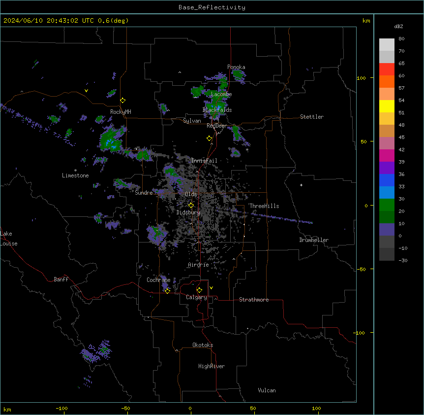424x415 pixels.
Task: Click the HighRiver label
Action: [x=212, y=366]
